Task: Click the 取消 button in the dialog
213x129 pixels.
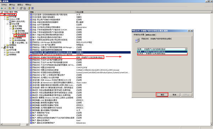Action: (x=174, y=95)
